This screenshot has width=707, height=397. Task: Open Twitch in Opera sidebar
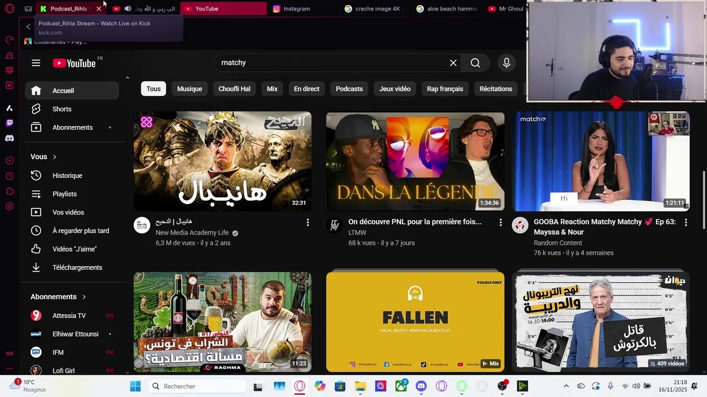coord(9,123)
